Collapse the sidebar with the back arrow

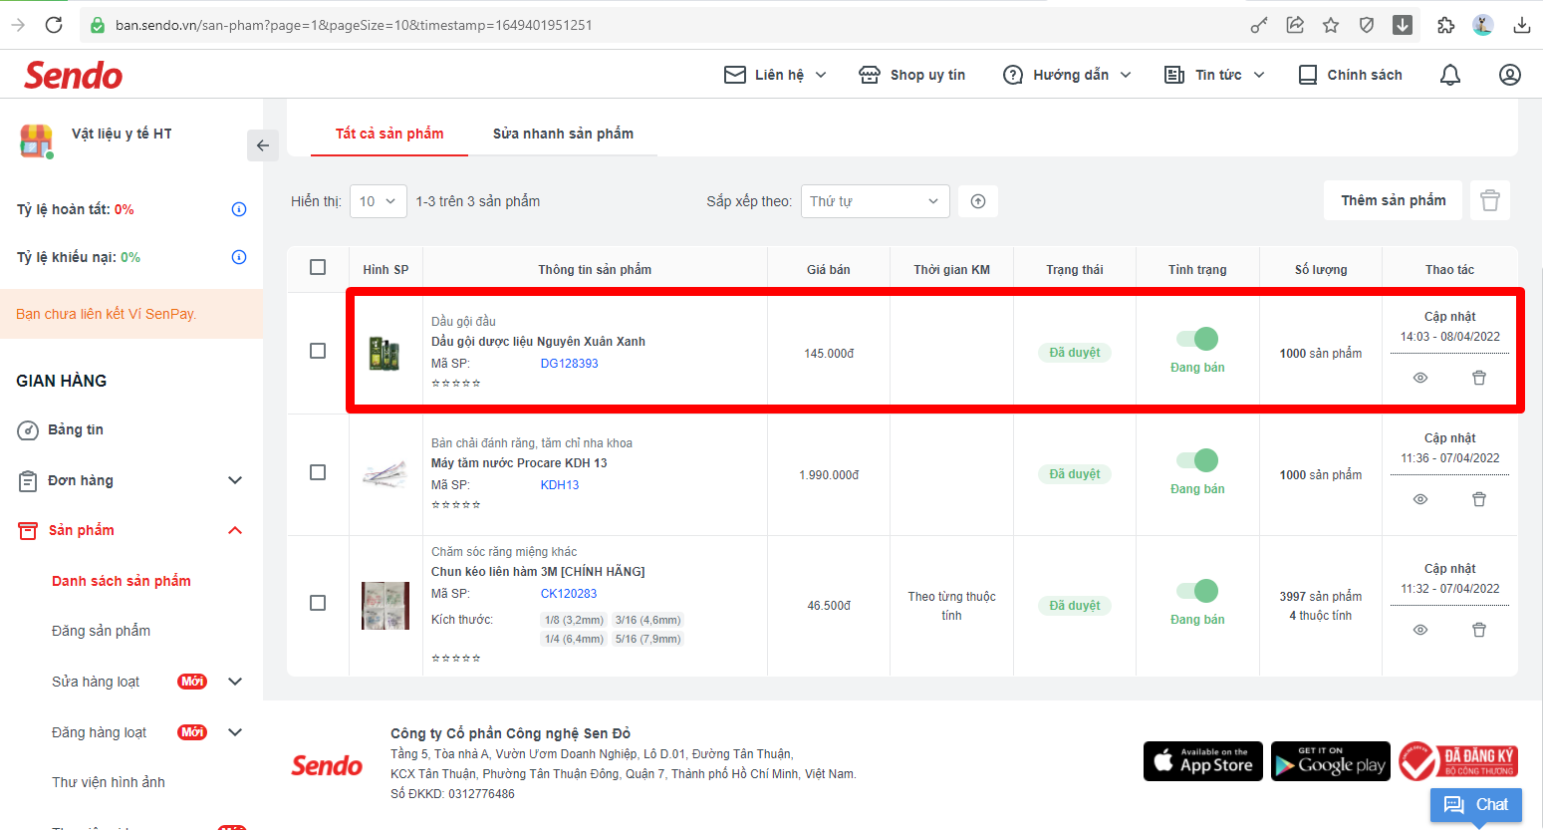click(262, 145)
